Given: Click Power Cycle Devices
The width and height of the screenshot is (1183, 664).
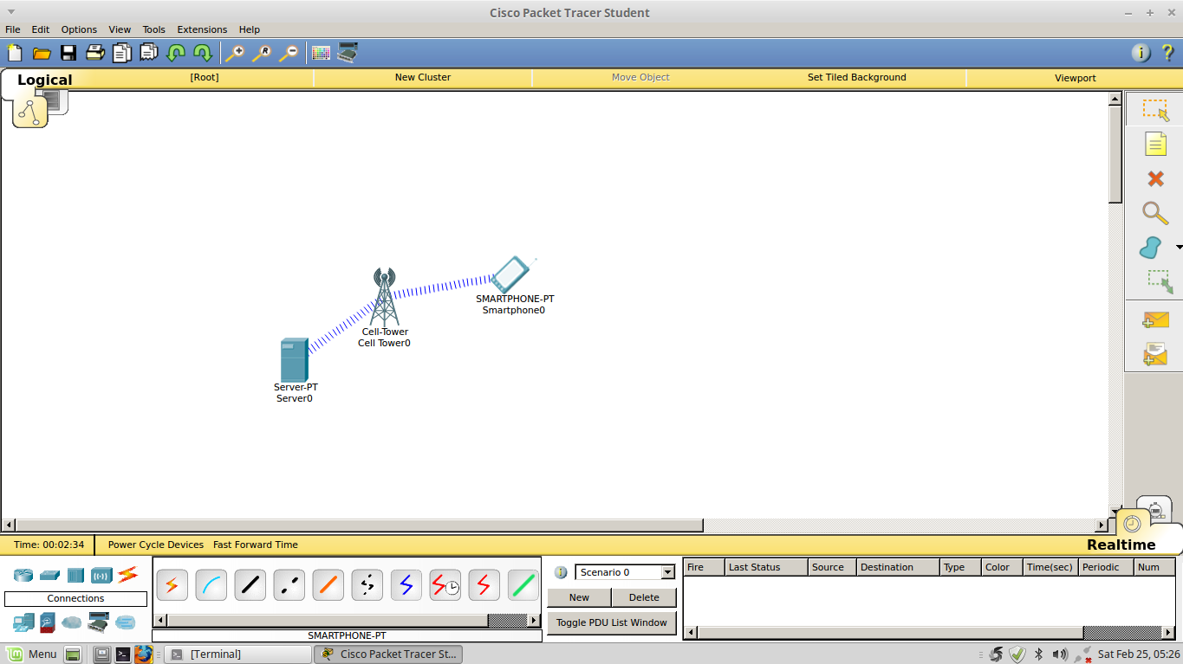Looking at the screenshot, I should (x=154, y=545).
